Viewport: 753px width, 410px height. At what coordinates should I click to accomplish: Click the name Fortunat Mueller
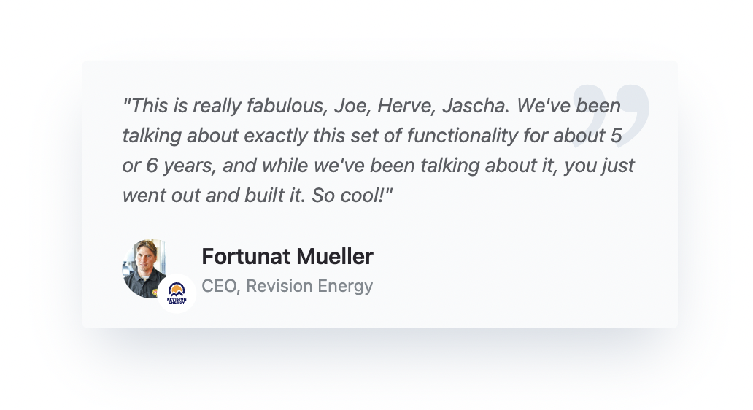287,257
